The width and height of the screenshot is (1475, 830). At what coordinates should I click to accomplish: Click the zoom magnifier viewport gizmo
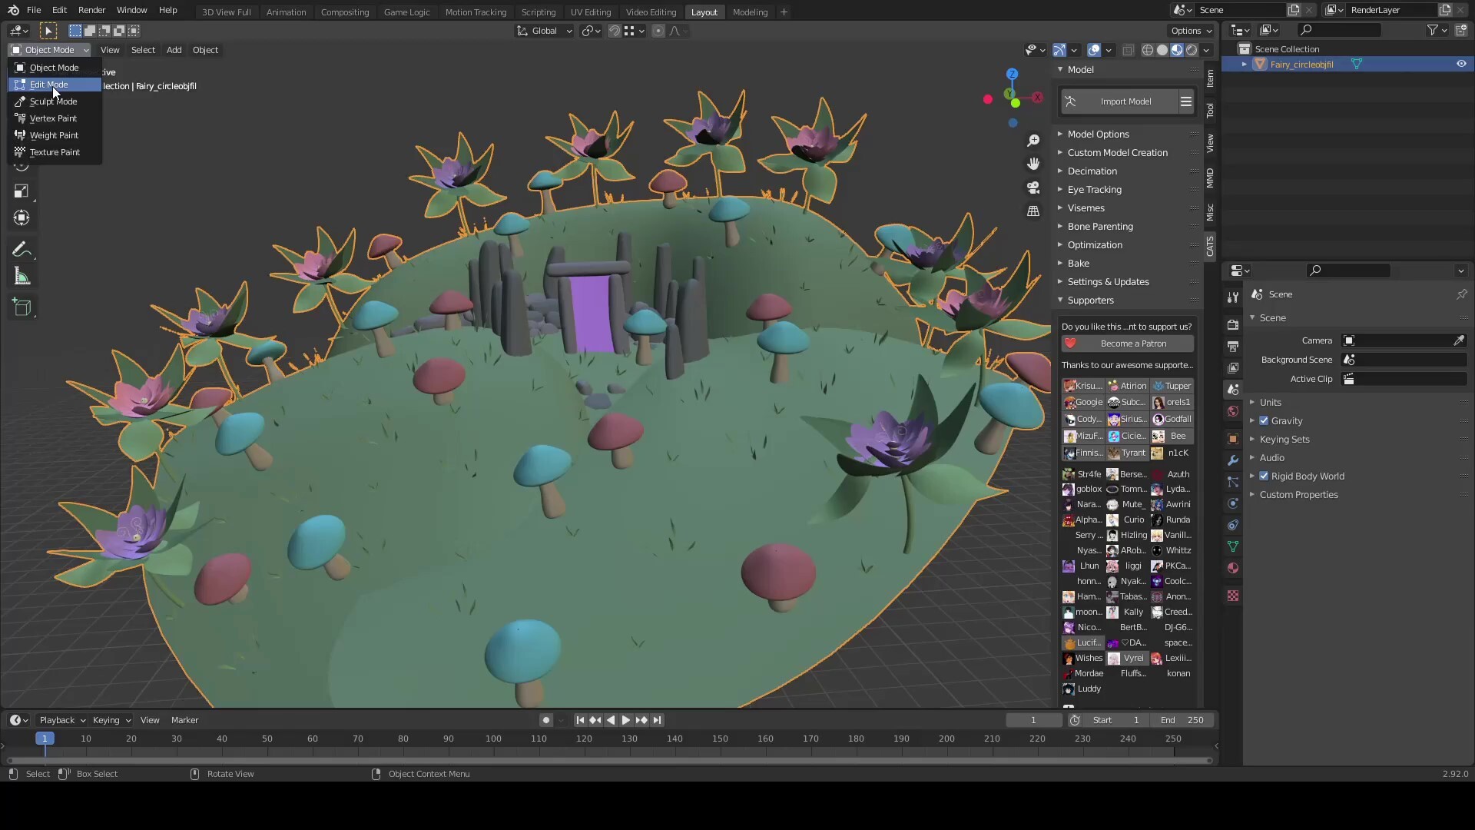(x=1033, y=141)
